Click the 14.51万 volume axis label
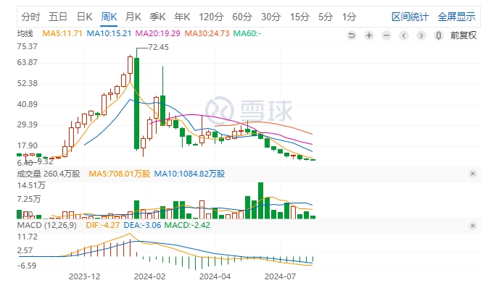The width and height of the screenshot is (488, 288). [x=31, y=185]
